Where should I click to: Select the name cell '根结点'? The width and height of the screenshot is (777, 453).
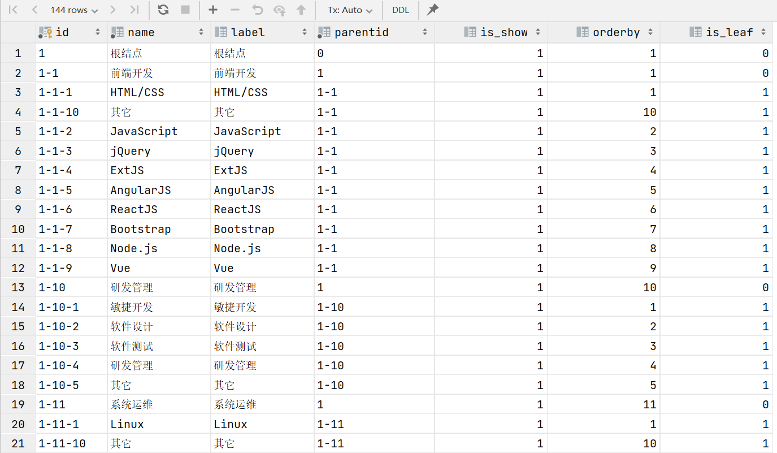(159, 53)
